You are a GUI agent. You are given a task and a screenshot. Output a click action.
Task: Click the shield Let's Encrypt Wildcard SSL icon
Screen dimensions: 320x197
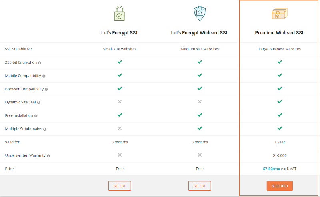(x=200, y=14)
